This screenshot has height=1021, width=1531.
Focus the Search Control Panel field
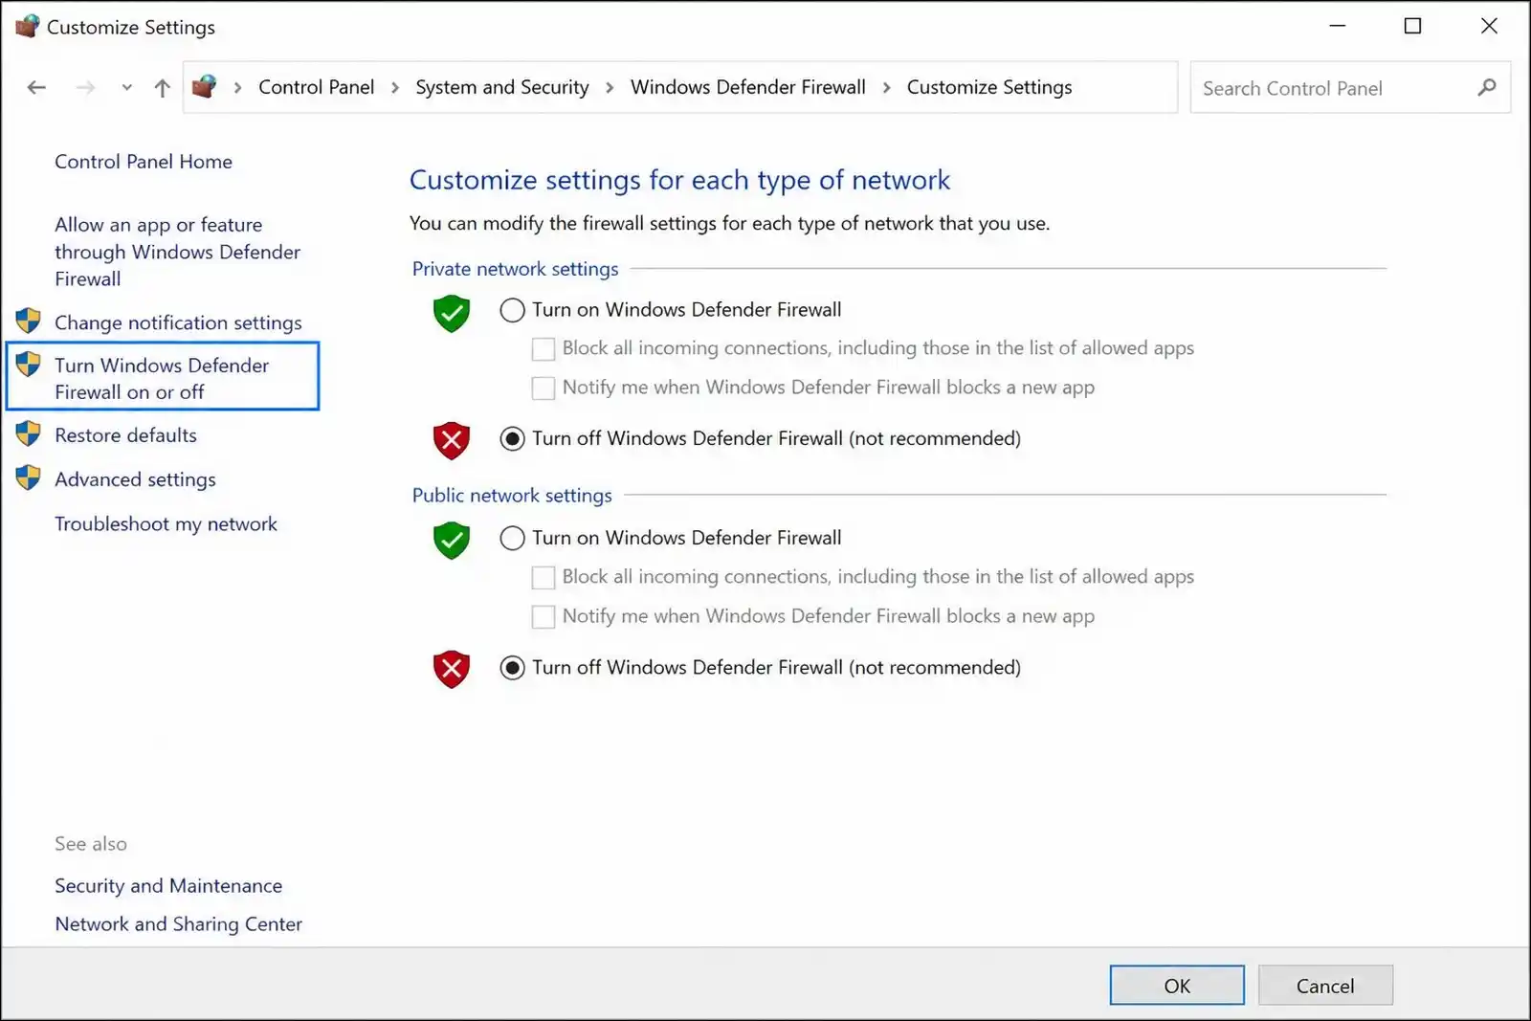click(x=1350, y=88)
